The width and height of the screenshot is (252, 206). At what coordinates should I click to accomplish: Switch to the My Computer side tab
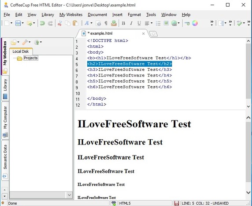click(x=5, y=120)
